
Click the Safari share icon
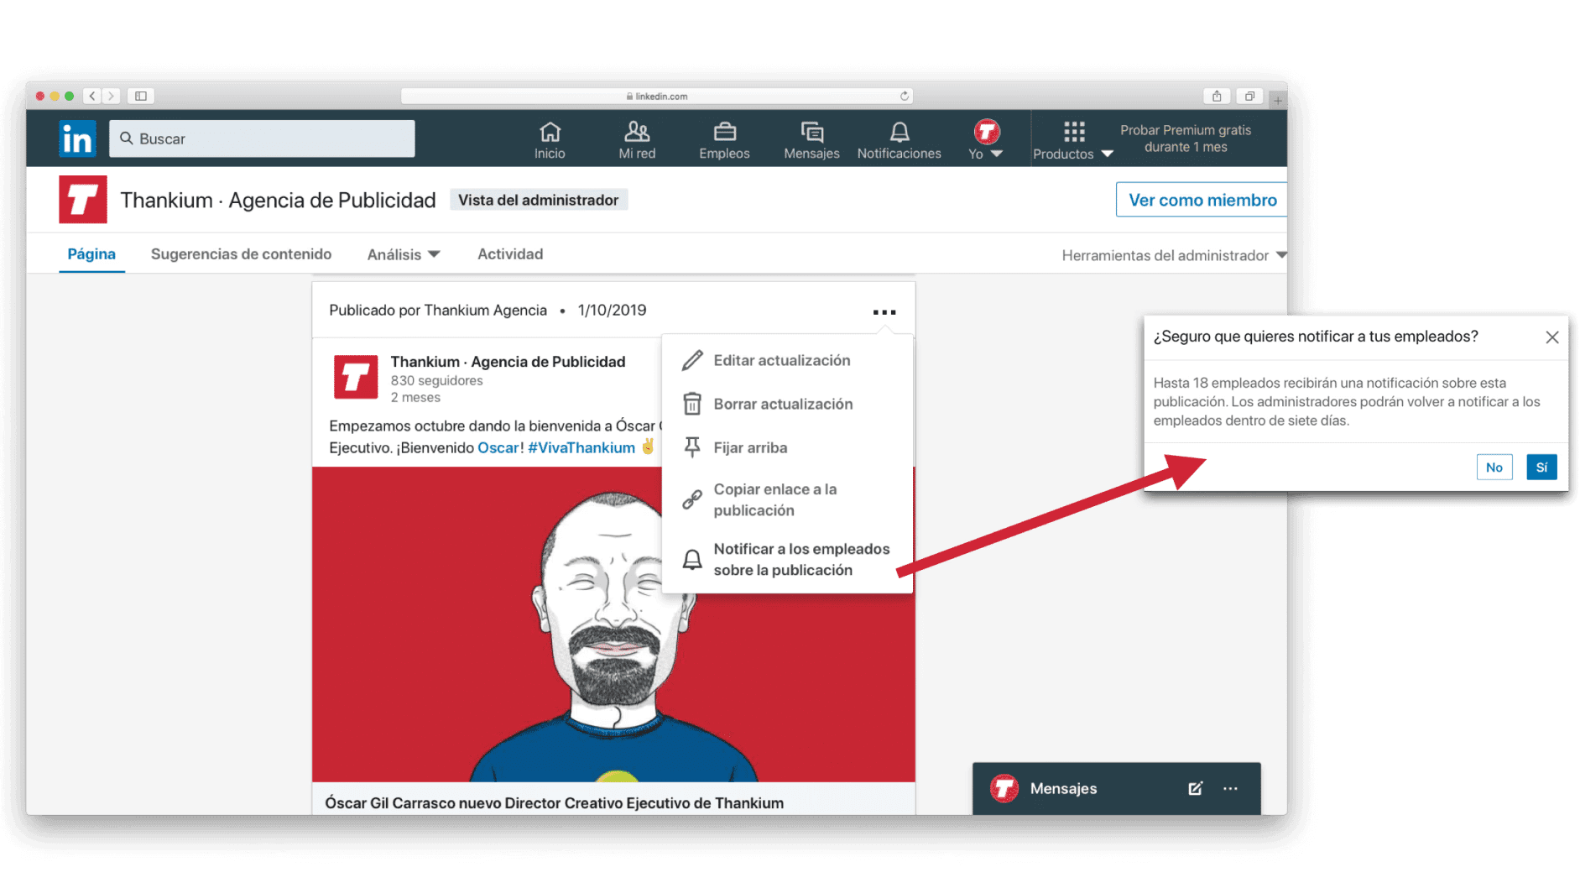(1217, 96)
